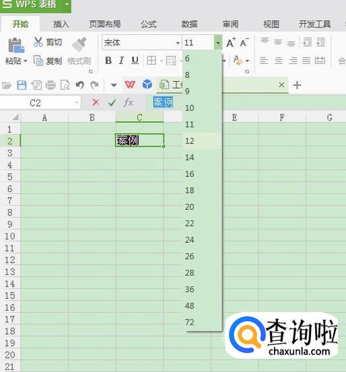Switch to the 插入 tab
346x372 pixels.
click(x=61, y=24)
